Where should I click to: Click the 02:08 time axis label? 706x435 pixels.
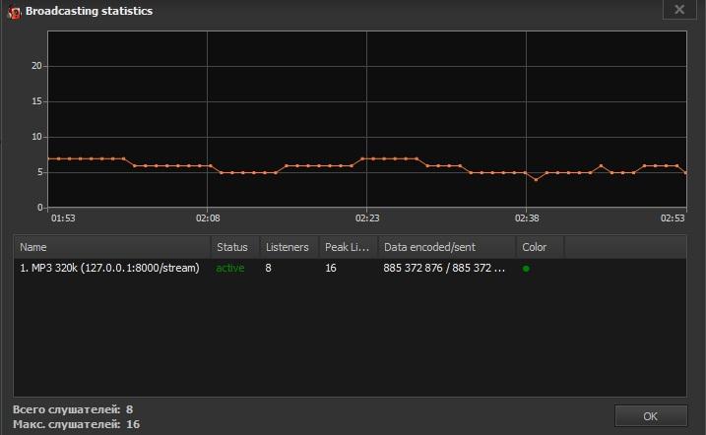point(208,218)
